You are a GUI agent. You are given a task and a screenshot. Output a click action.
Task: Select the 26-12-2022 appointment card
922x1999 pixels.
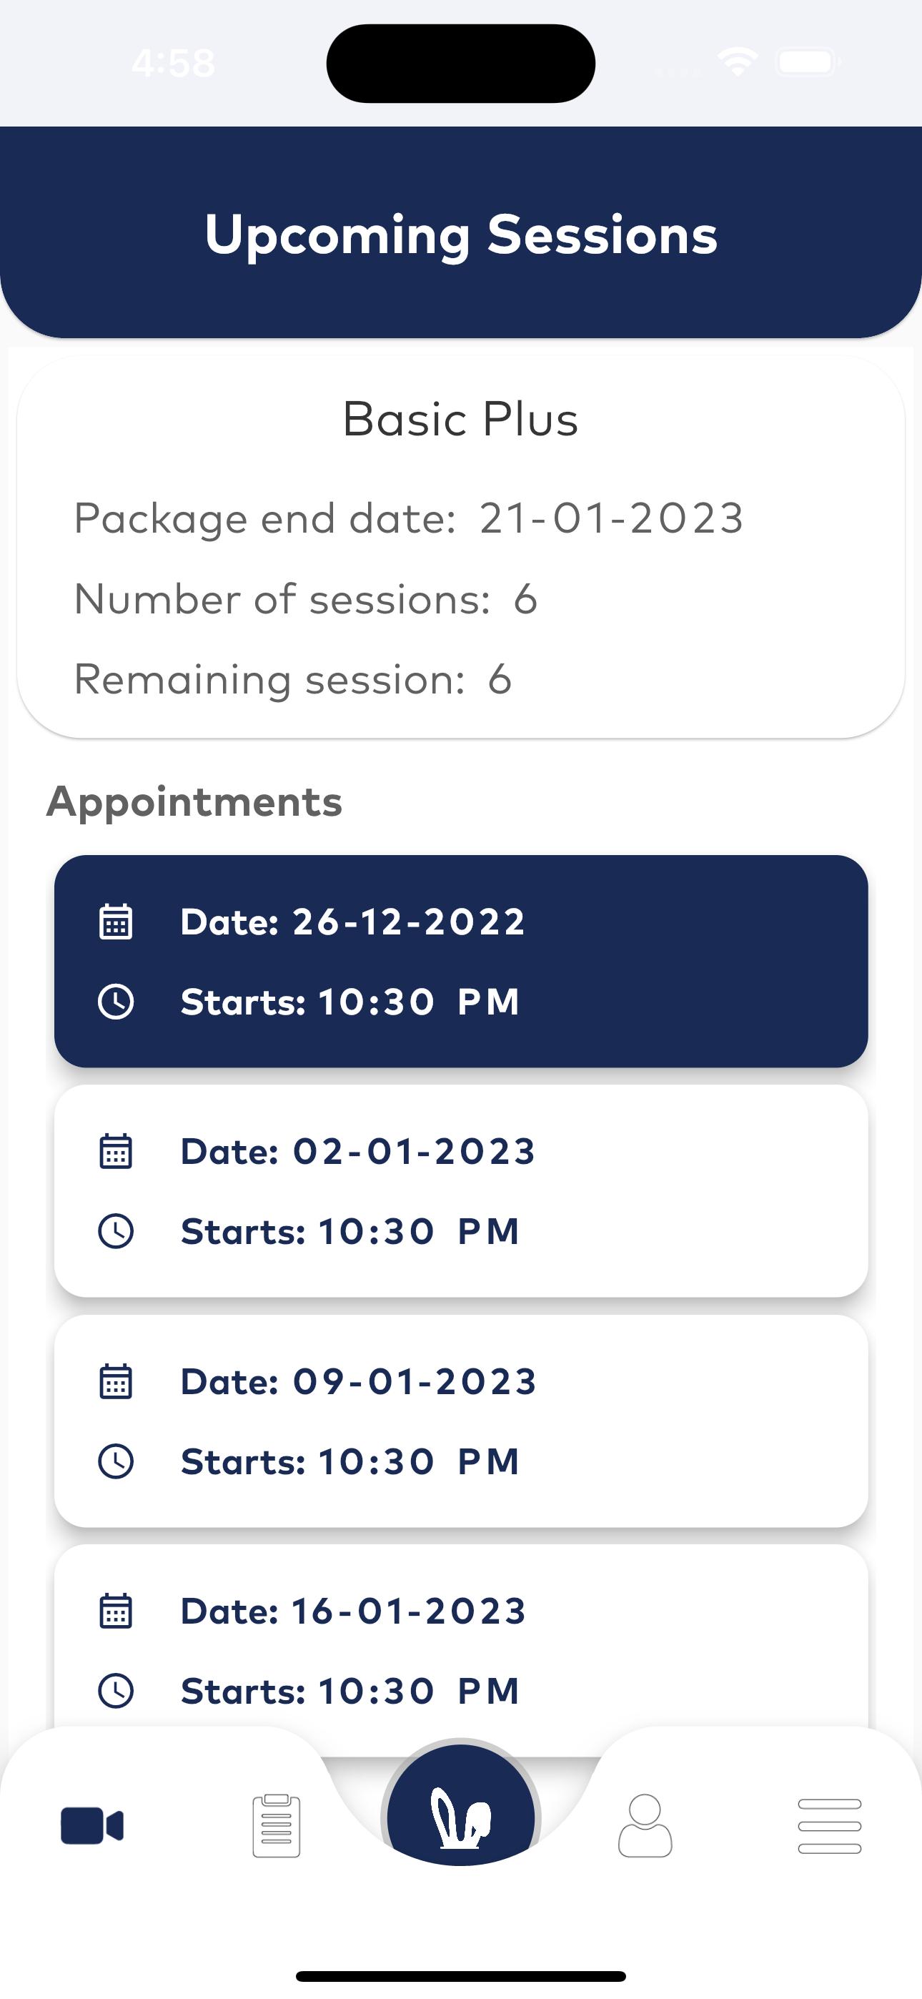click(461, 962)
